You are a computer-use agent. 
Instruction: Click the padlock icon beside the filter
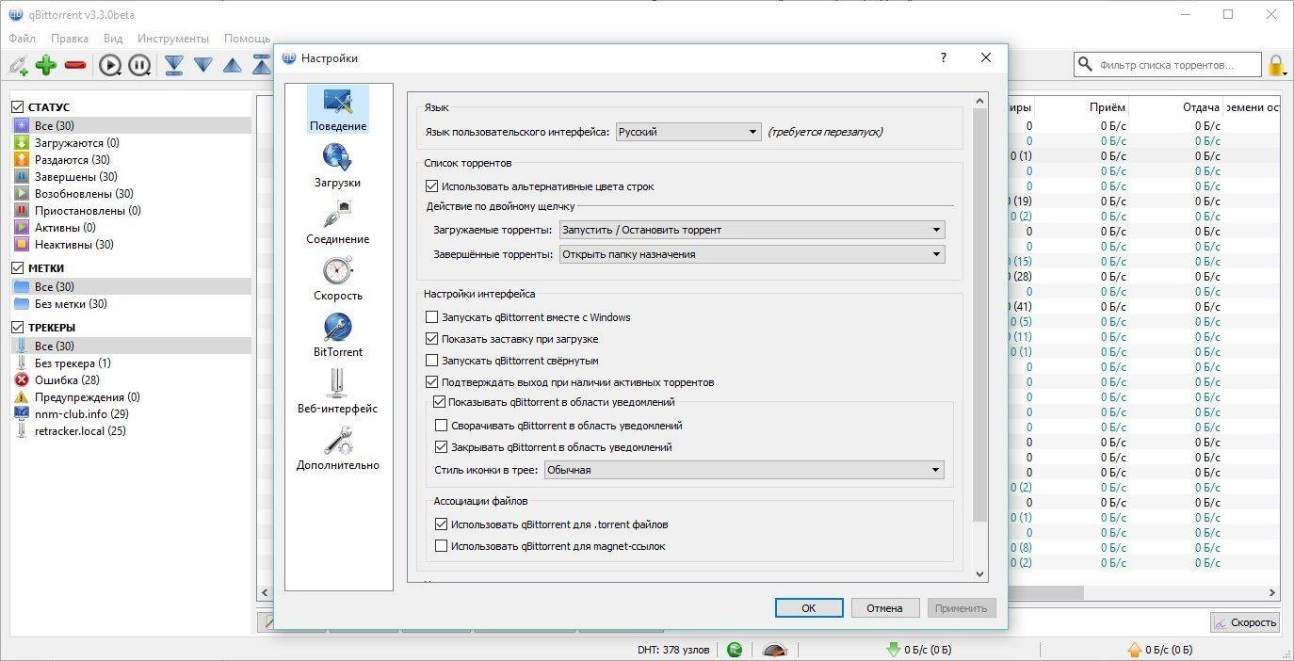coord(1276,65)
